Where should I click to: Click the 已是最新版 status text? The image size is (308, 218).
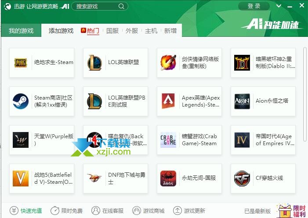point(257,211)
